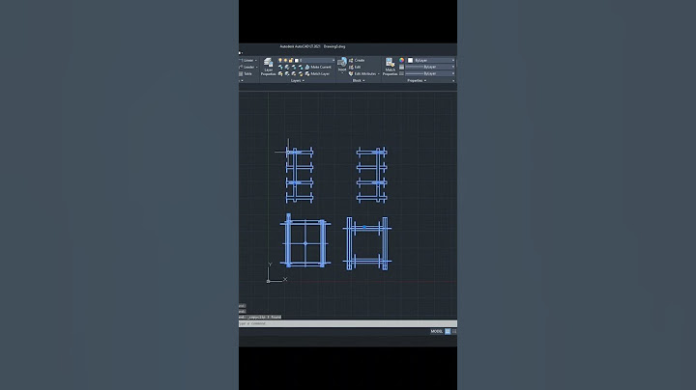Click the Make Current layer icon
The width and height of the screenshot is (696, 390).
click(307, 67)
